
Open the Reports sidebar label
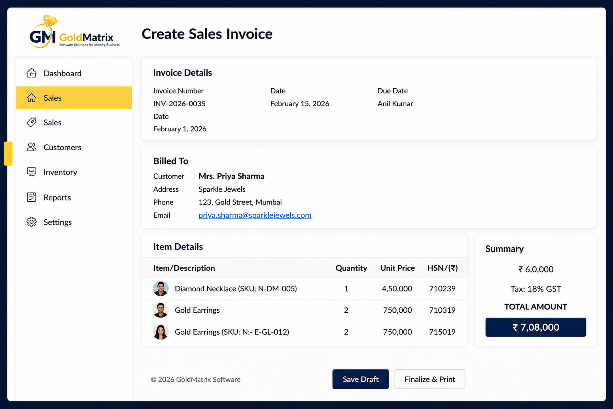point(57,197)
